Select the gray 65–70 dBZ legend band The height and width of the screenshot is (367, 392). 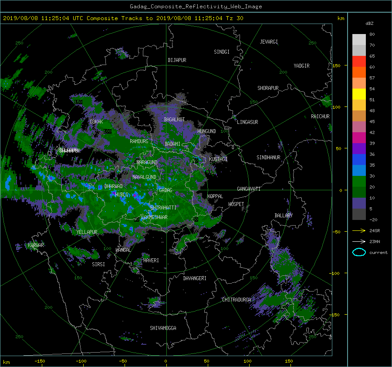pyautogui.click(x=359, y=50)
